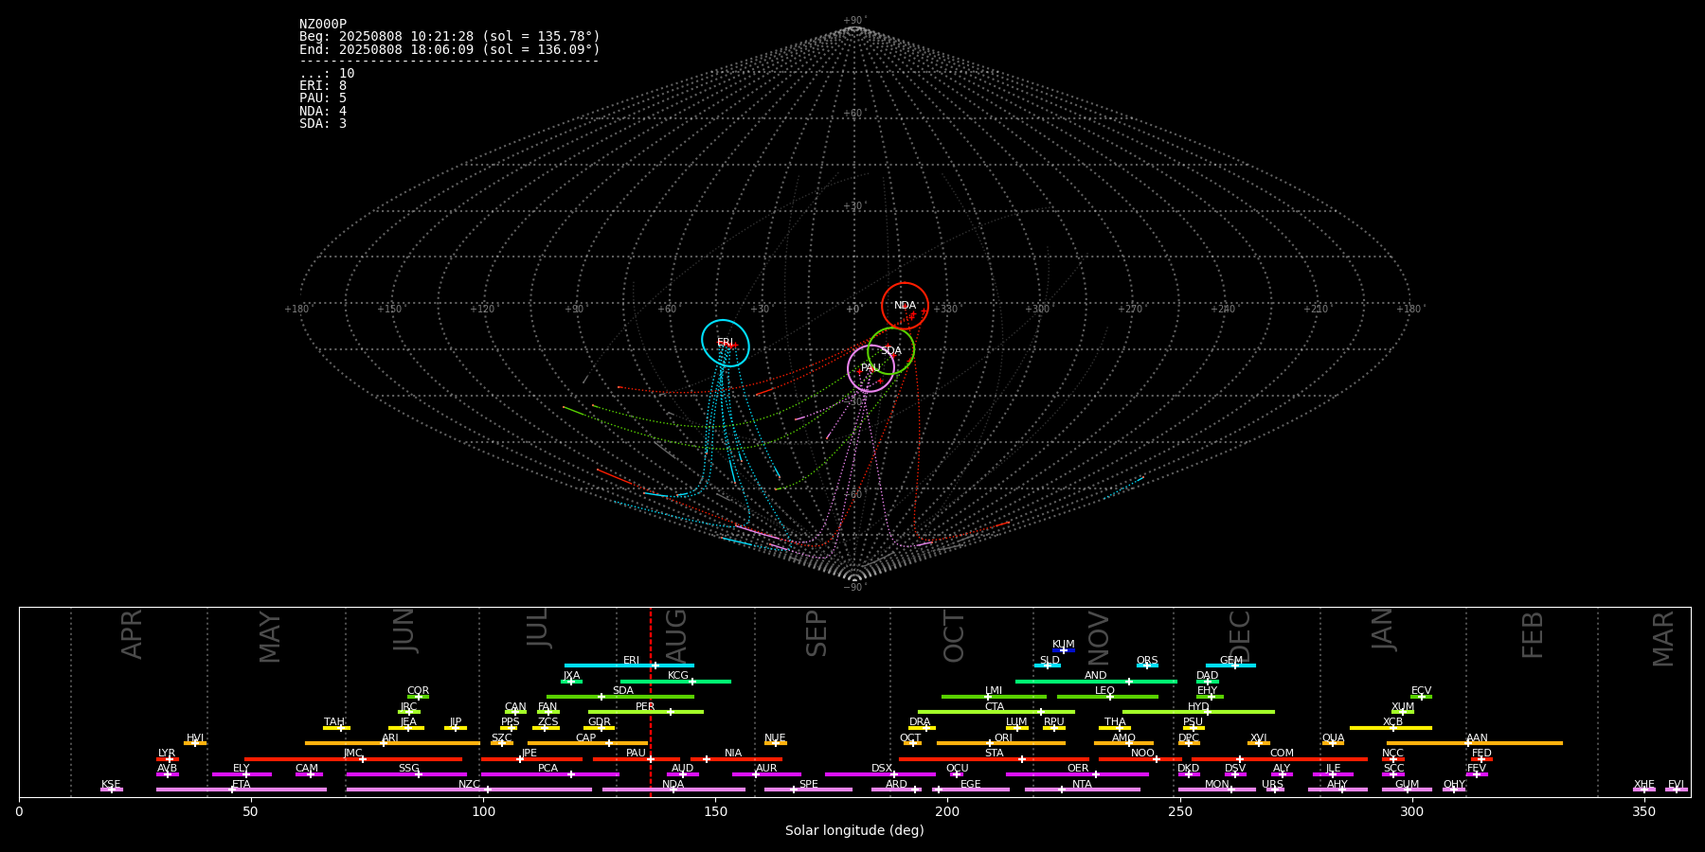Viewport: 1705px width, 852px height.
Task: Click the -90 latitude label at map bottom
Action: coord(853,587)
